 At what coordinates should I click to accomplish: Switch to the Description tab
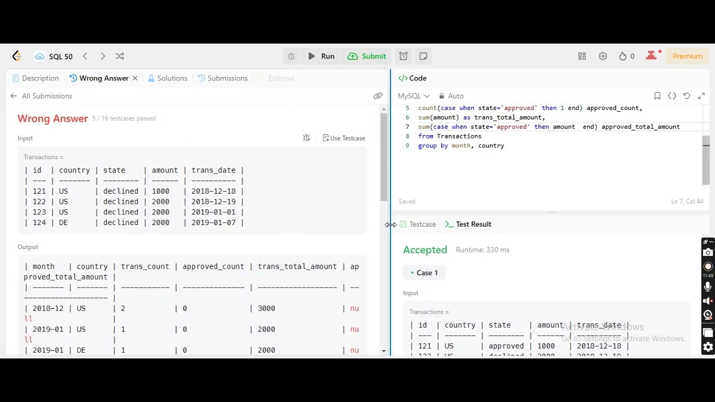click(x=35, y=78)
